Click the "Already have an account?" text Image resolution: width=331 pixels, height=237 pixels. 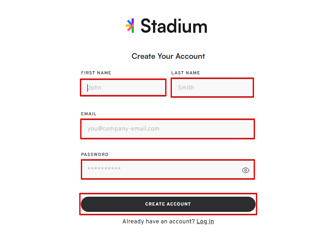pyautogui.click(x=158, y=221)
